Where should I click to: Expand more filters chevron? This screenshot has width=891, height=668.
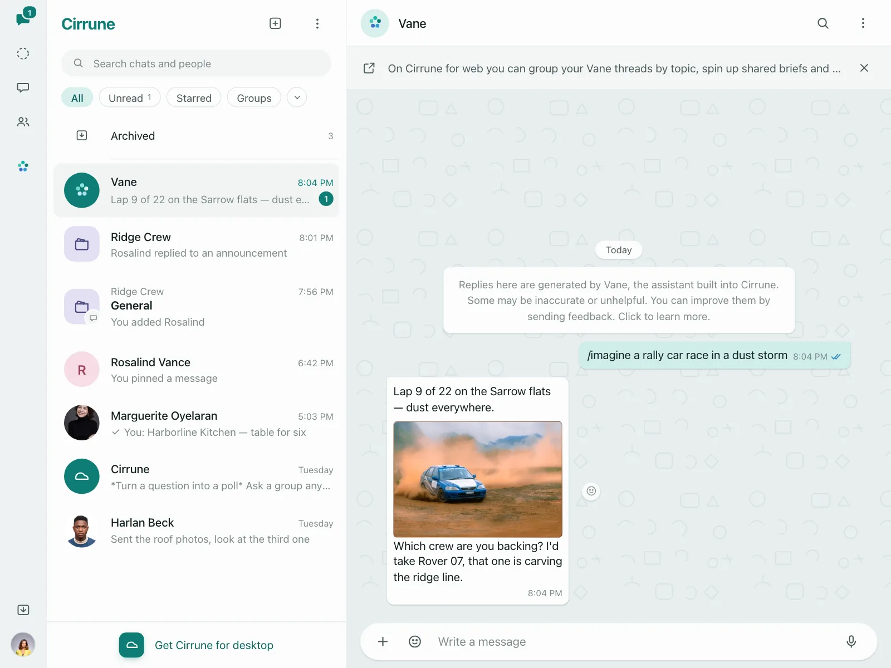[x=297, y=97]
